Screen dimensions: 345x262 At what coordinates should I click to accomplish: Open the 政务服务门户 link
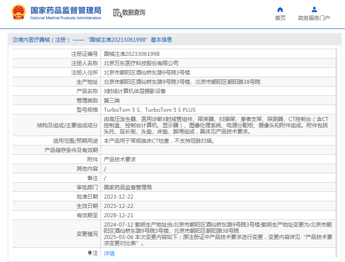(314, 18)
